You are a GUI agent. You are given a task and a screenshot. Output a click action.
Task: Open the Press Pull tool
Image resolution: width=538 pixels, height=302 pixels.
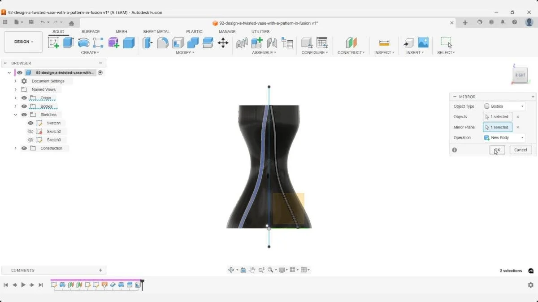tap(147, 43)
